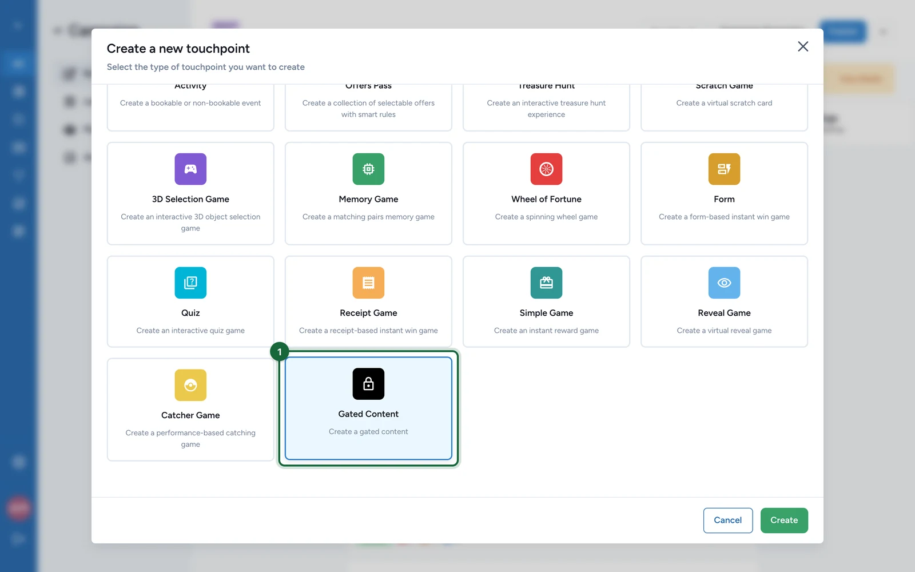Select the Gated Content title
Screen dimensions: 915x572
click(x=368, y=414)
